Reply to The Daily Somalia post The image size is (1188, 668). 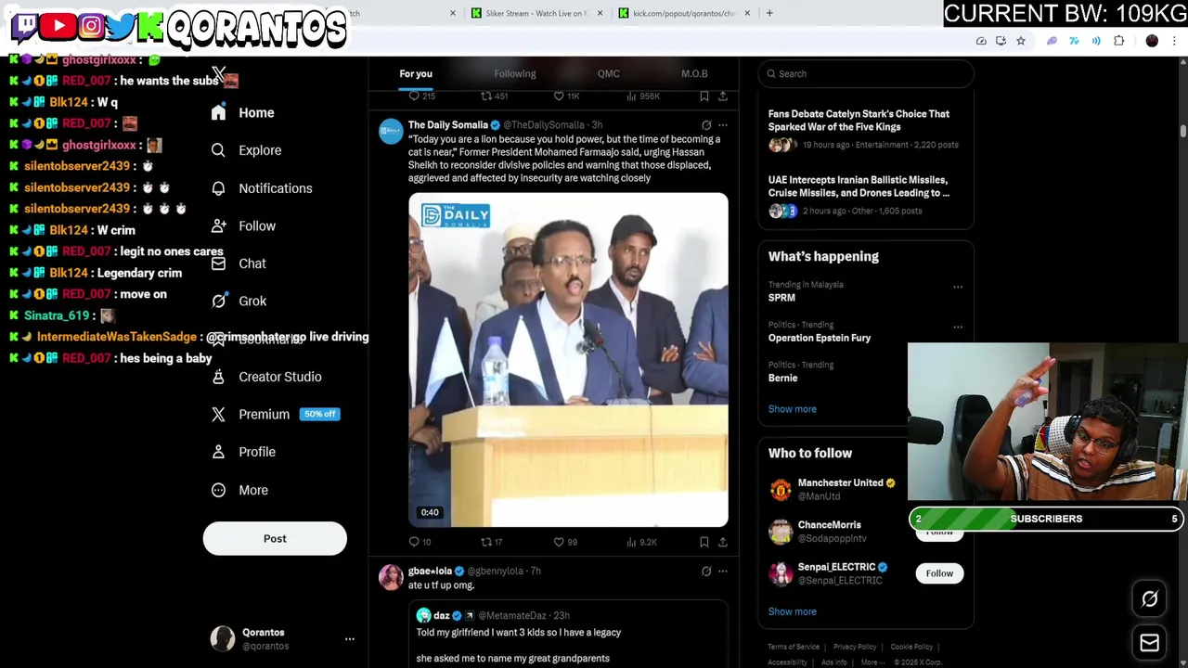(x=414, y=542)
